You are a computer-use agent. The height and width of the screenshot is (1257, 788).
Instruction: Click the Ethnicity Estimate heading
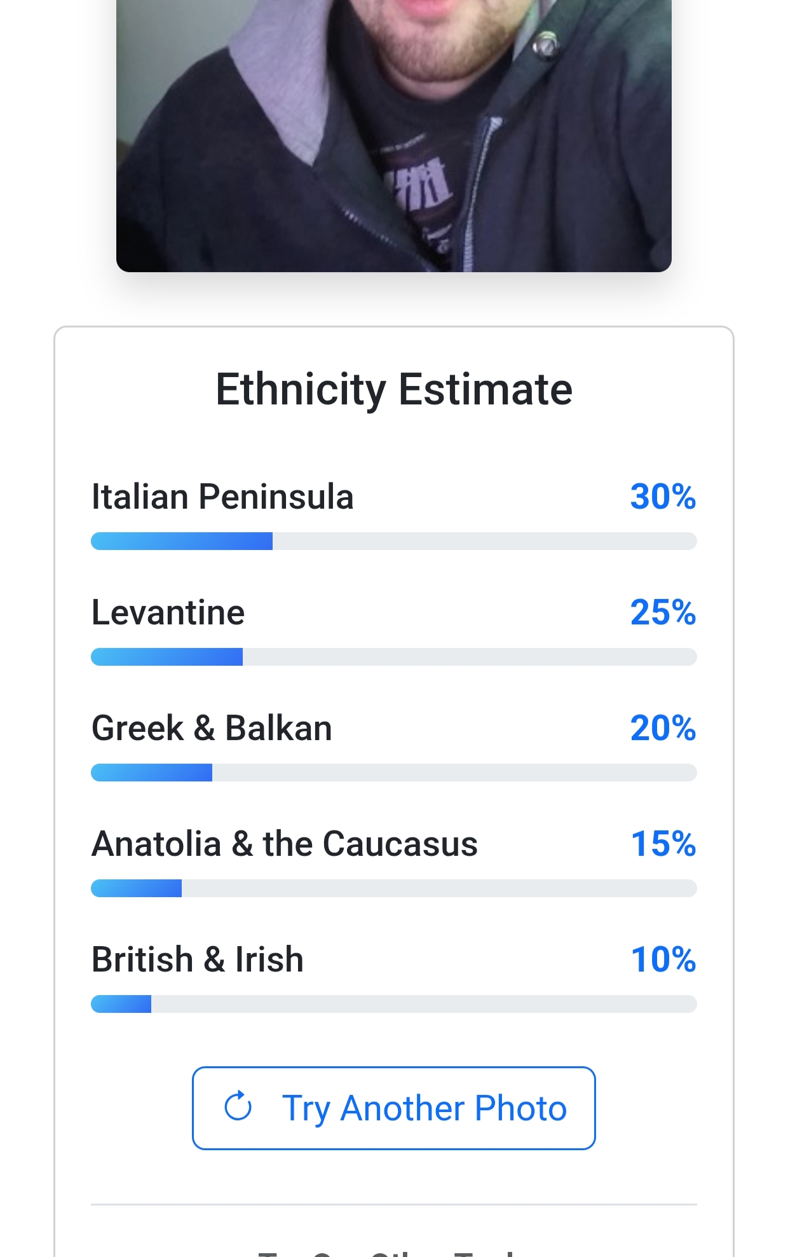point(393,389)
